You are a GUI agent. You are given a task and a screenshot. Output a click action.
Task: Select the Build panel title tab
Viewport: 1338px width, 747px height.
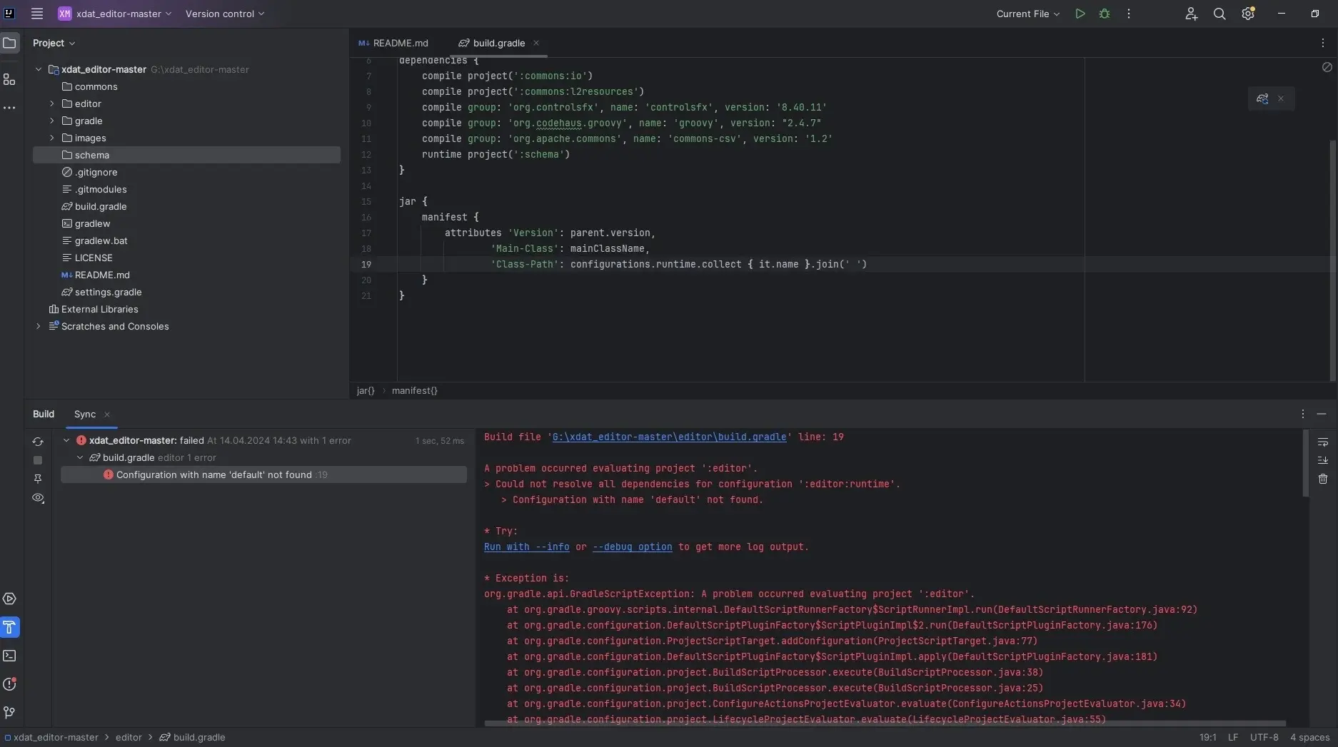pos(44,414)
